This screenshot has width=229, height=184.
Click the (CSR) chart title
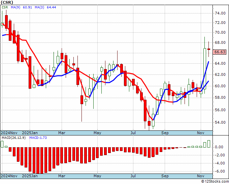tap(7, 2)
